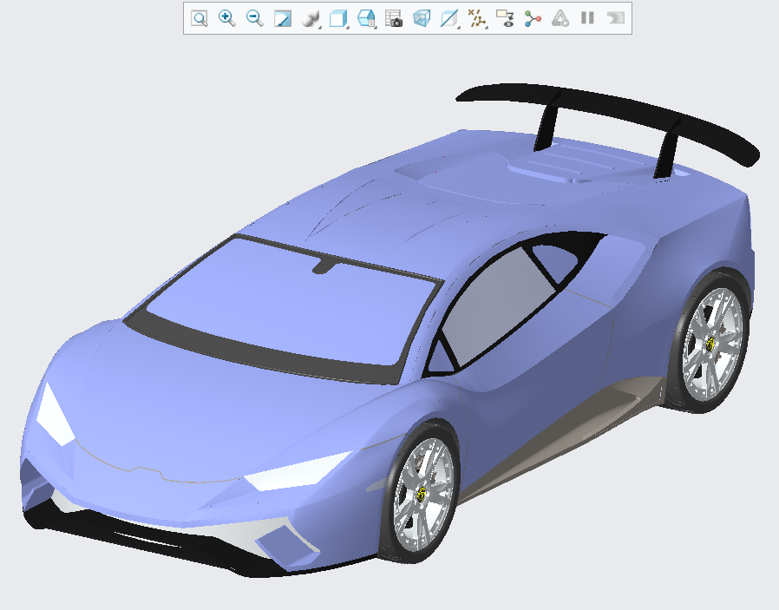
Task: Open the section view hatch dropdown
Action: (449, 19)
